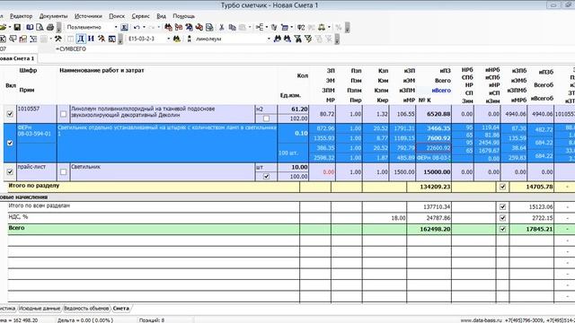Click the second funnel filter icon
The image size is (575, 323).
coord(308,39)
